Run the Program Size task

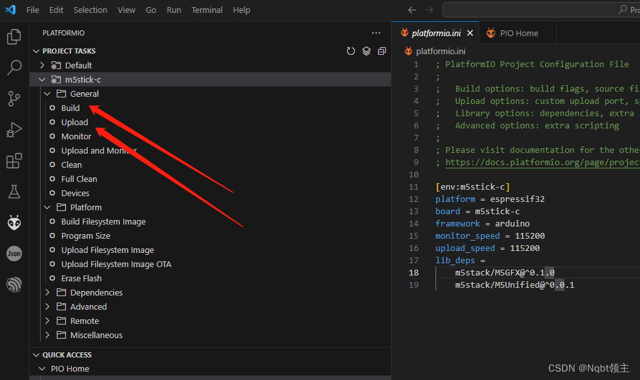(x=86, y=236)
